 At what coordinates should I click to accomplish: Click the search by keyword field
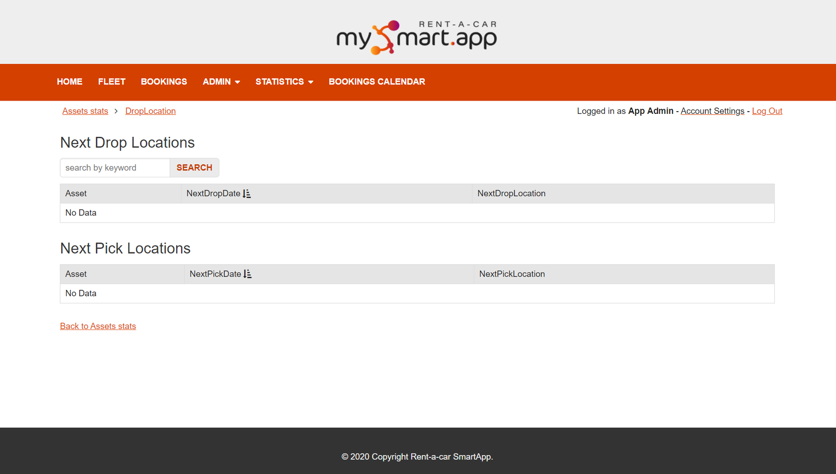coord(114,168)
